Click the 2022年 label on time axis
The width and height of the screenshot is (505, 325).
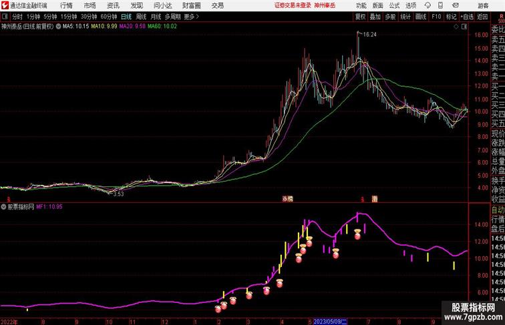[9, 322]
